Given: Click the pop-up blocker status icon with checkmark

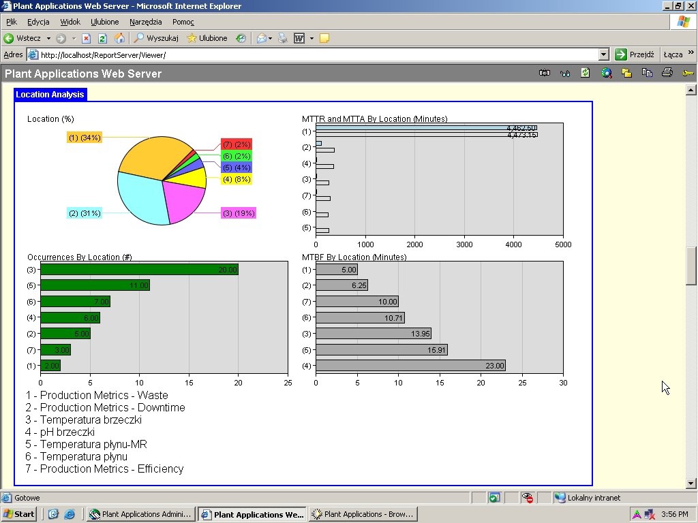Looking at the screenshot, I should [x=494, y=498].
